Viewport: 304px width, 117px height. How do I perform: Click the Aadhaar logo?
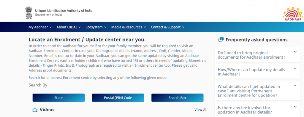coord(293,14)
